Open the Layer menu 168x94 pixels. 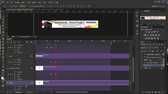(x=23, y=2)
